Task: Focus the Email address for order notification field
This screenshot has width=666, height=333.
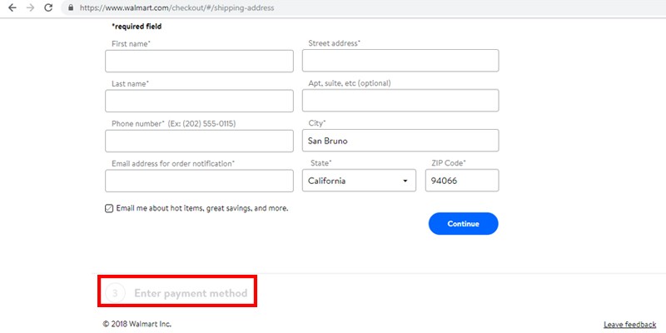Action: [x=199, y=181]
